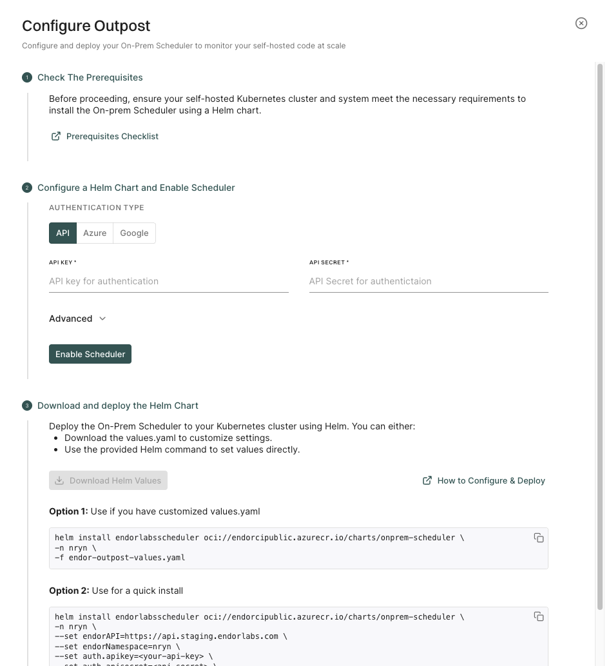Click into the API Secret field
611x666 pixels.
click(x=428, y=281)
